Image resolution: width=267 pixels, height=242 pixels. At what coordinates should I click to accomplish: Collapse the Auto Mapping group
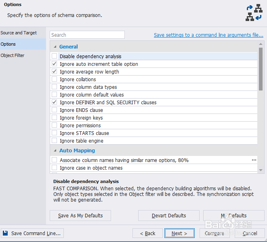coord(55,151)
